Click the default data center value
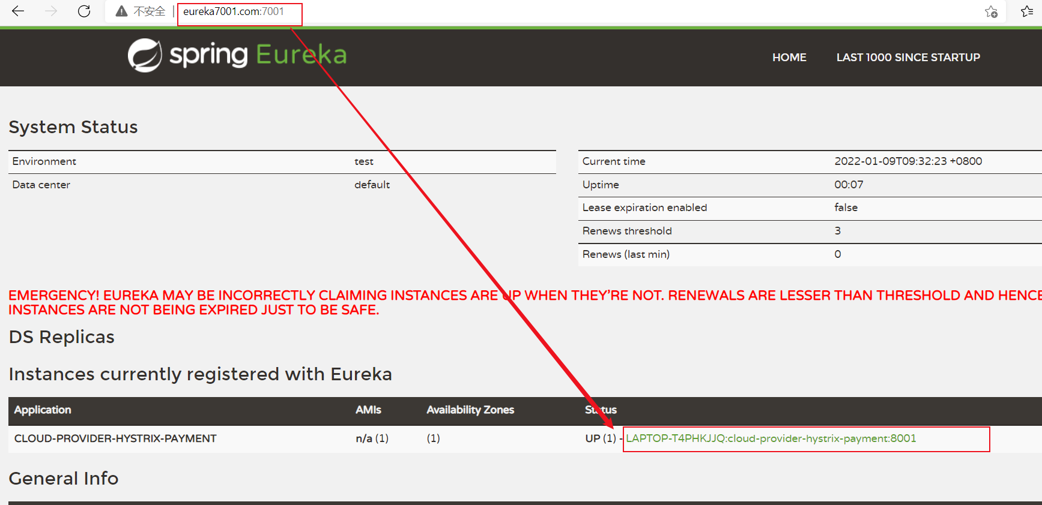Viewport: 1042px width, 505px height. click(372, 185)
